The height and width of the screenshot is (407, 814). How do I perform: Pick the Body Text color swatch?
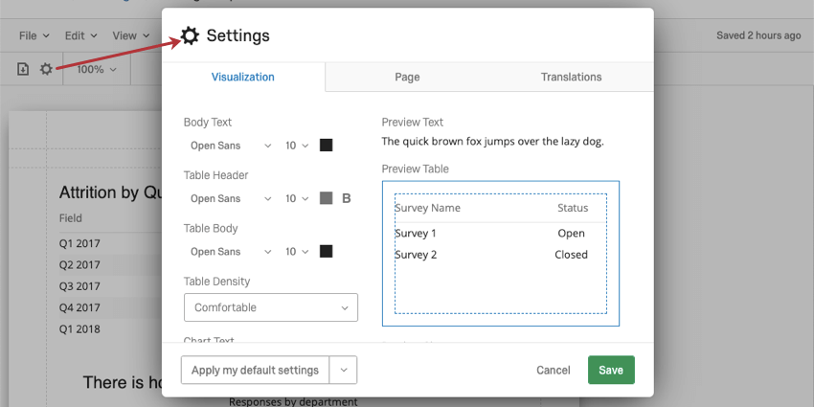pyautogui.click(x=326, y=146)
